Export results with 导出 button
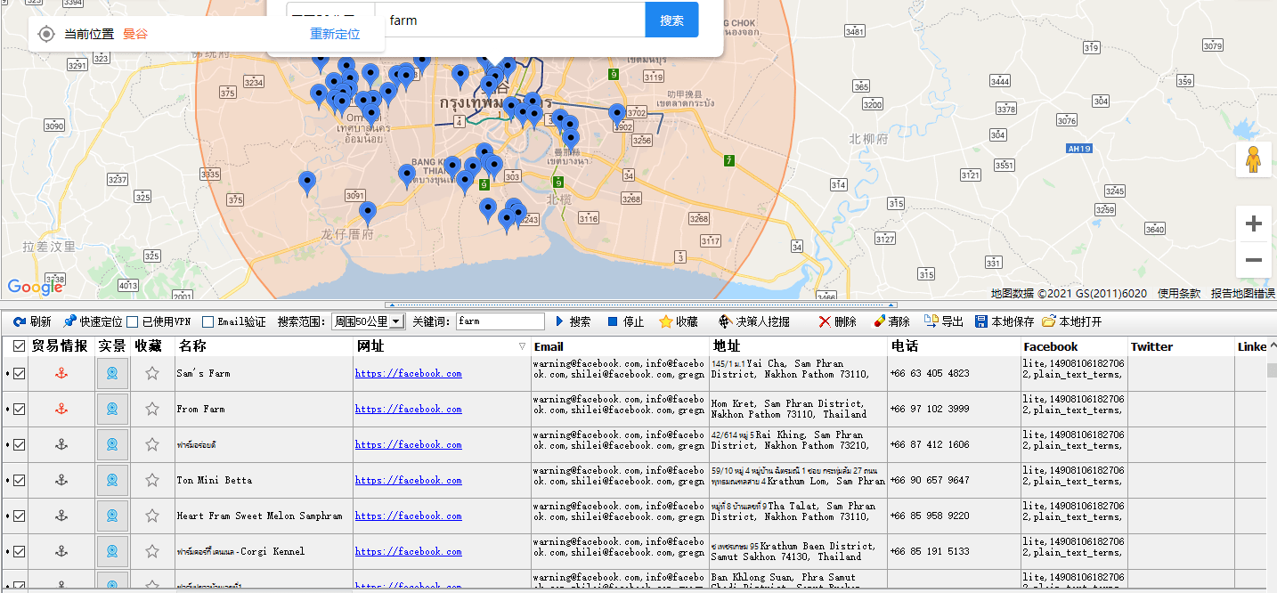This screenshot has width=1277, height=593. pos(943,321)
